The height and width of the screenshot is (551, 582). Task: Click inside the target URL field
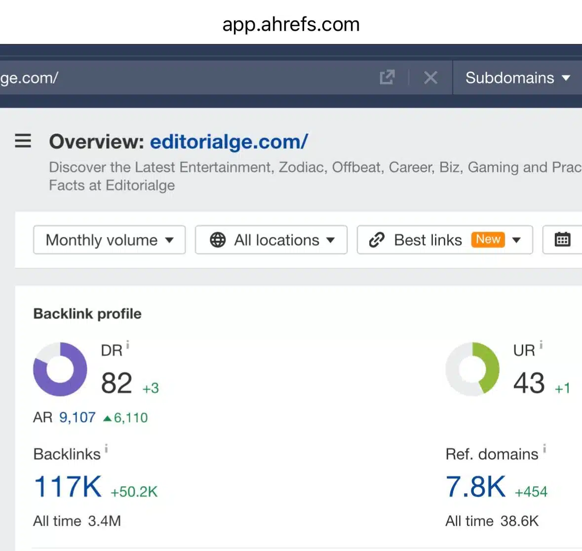148,78
